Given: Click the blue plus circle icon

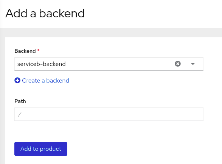Looking at the screenshot, I should coord(17,80).
